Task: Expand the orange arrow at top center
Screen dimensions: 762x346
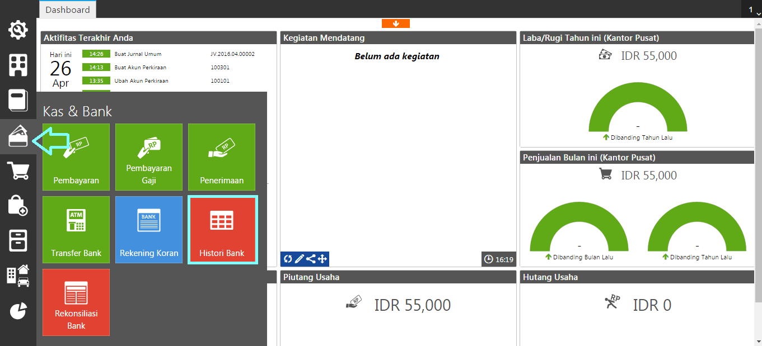Action: pos(396,23)
